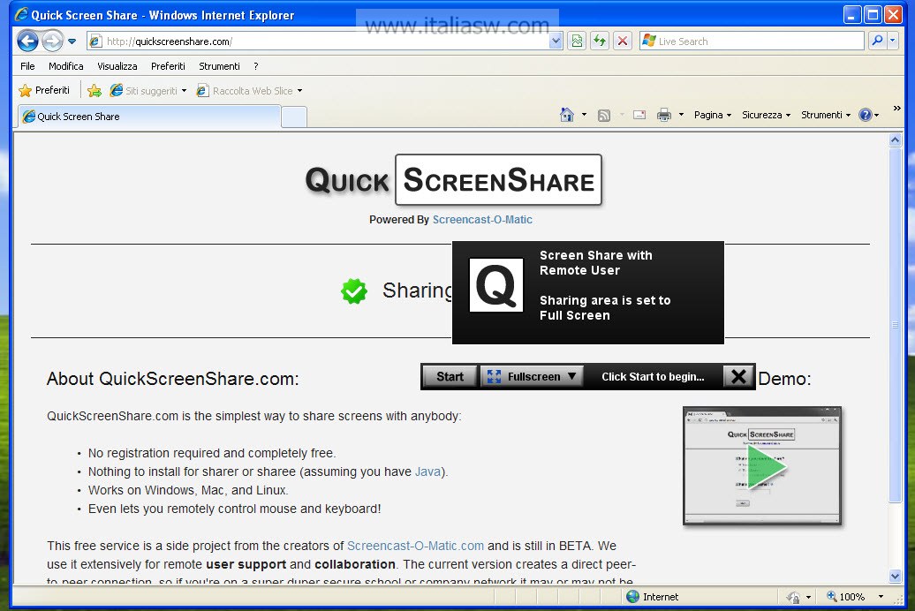Open the Preferiti menu in menu bar
This screenshot has width=915, height=611.
pos(168,66)
